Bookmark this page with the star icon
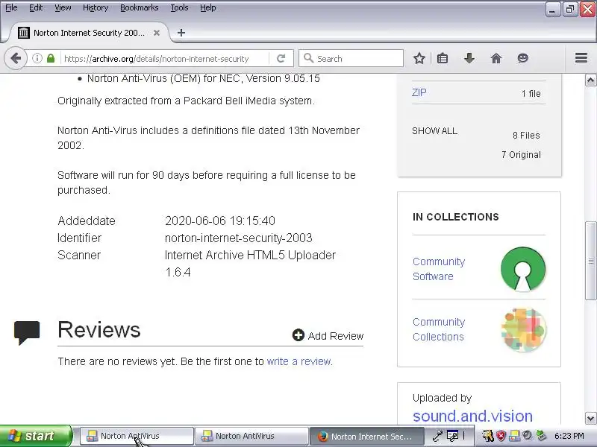The image size is (597, 447). pyautogui.click(x=419, y=59)
